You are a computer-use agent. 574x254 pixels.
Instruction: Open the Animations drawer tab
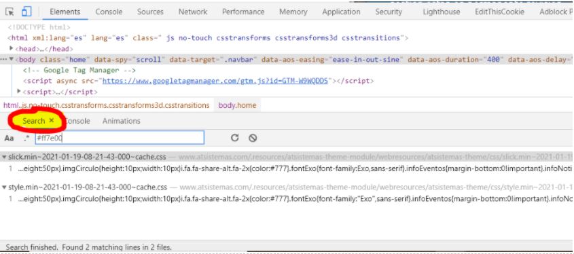coord(121,121)
